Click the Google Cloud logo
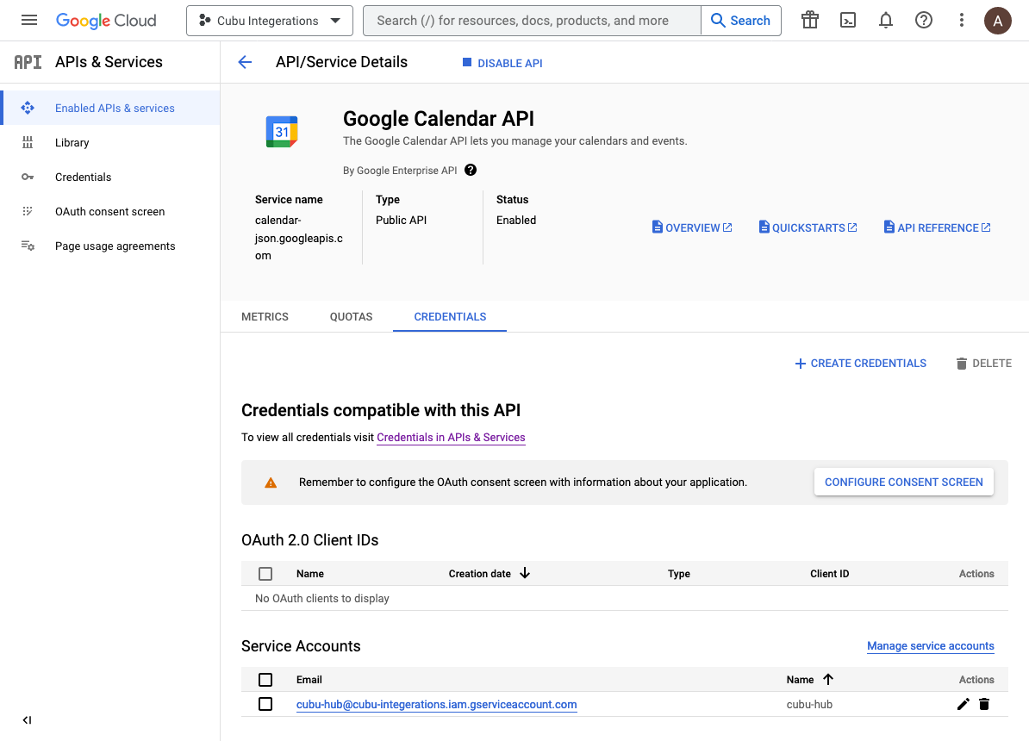 point(106,21)
